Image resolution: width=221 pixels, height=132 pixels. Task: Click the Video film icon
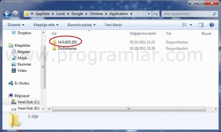(14, 71)
